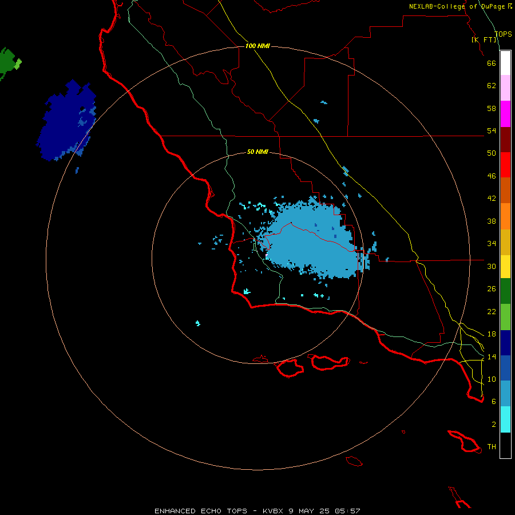Select the bright orange legend swatch

[505, 216]
